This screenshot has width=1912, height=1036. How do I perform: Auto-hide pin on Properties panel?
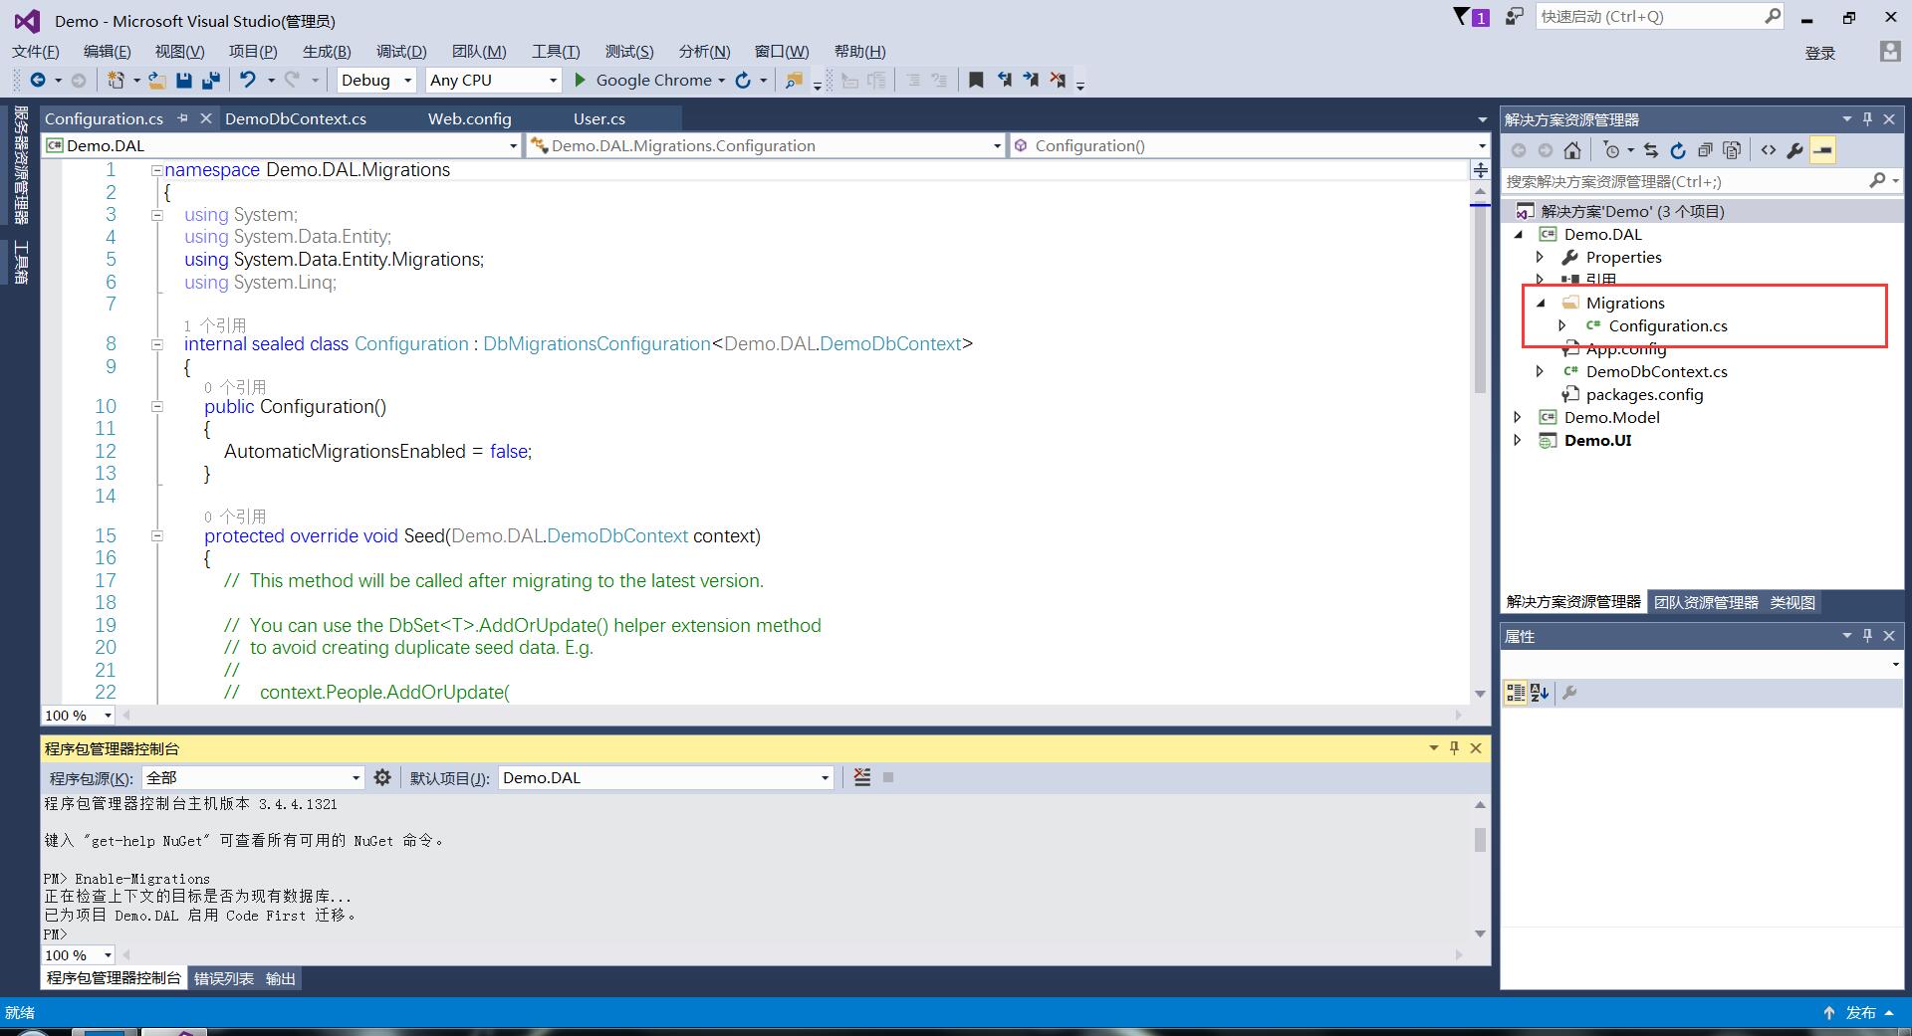[x=1867, y=635]
